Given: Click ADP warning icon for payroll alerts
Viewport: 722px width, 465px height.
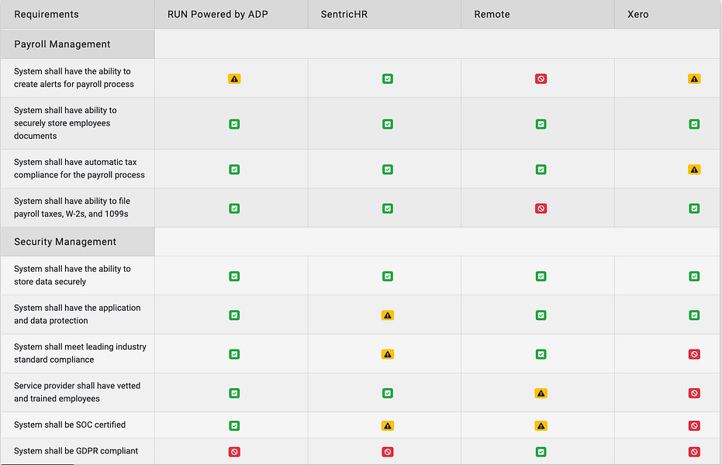Looking at the screenshot, I should click(234, 78).
